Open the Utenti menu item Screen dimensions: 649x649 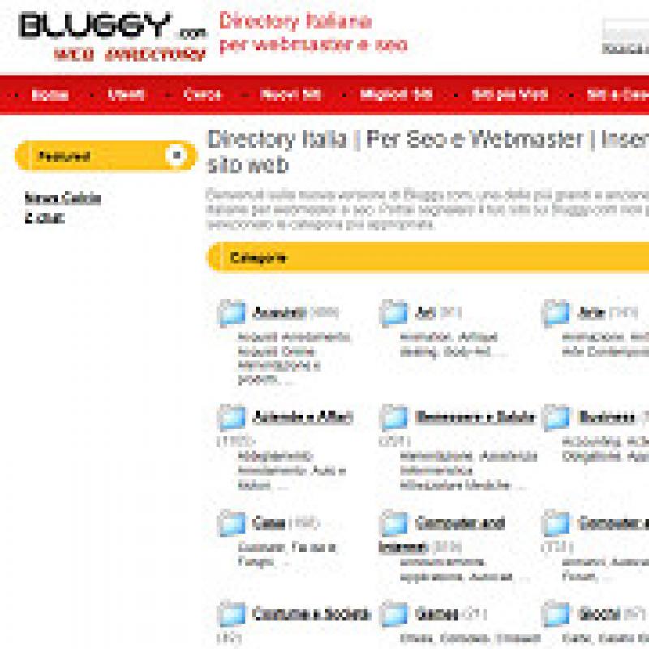[x=127, y=95]
